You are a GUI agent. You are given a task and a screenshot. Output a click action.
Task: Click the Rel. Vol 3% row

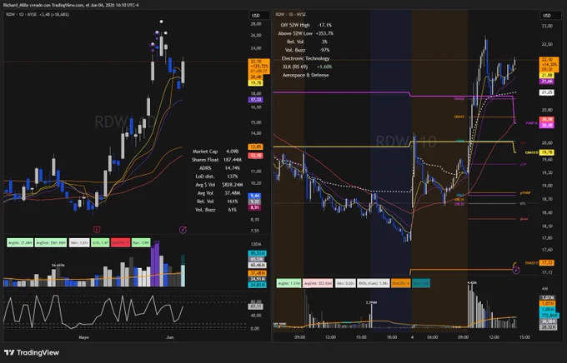click(x=307, y=42)
